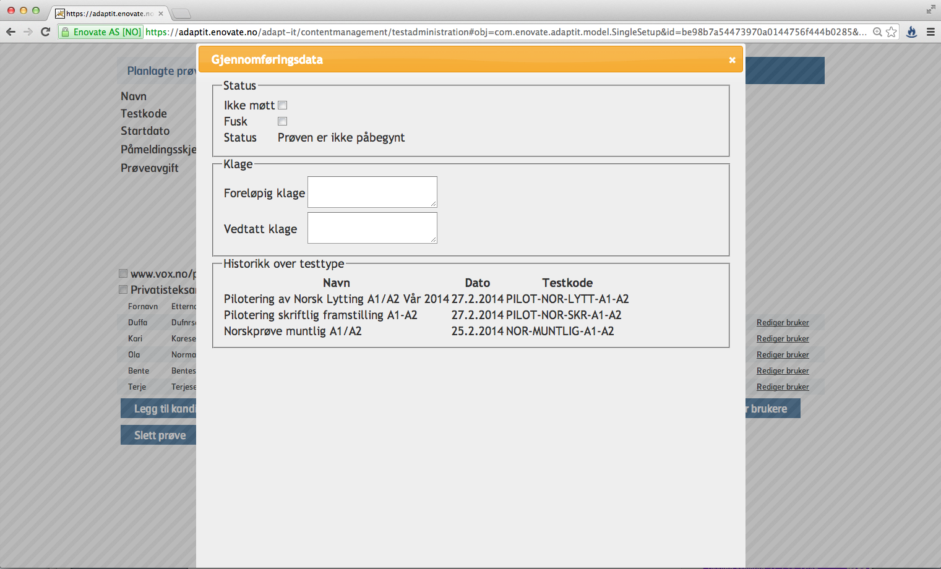Click Rediger bruker link on the Kari row

click(783, 339)
